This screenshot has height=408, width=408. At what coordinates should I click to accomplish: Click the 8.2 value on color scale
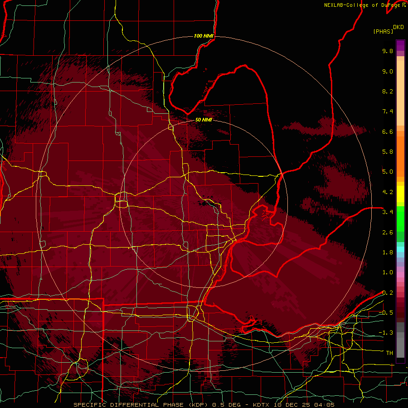click(388, 91)
